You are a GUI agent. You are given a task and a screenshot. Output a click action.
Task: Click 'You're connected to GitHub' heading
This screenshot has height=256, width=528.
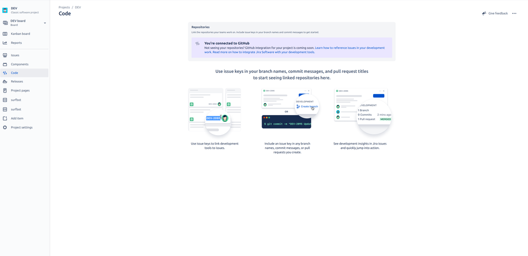click(x=227, y=43)
